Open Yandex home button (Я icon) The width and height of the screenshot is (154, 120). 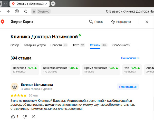click(x=17, y=11)
